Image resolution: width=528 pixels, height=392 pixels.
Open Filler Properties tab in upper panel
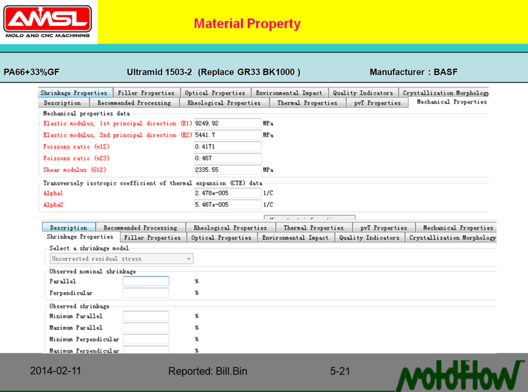(x=146, y=93)
